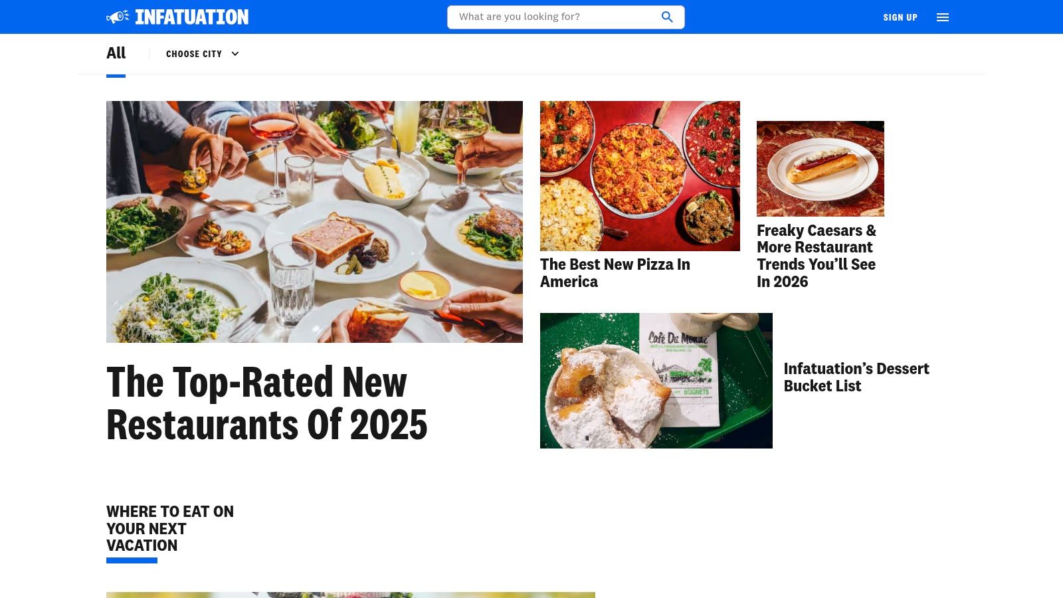Open Freaky Caesars restaurant trends article
1063x598 pixels.
coord(817,256)
